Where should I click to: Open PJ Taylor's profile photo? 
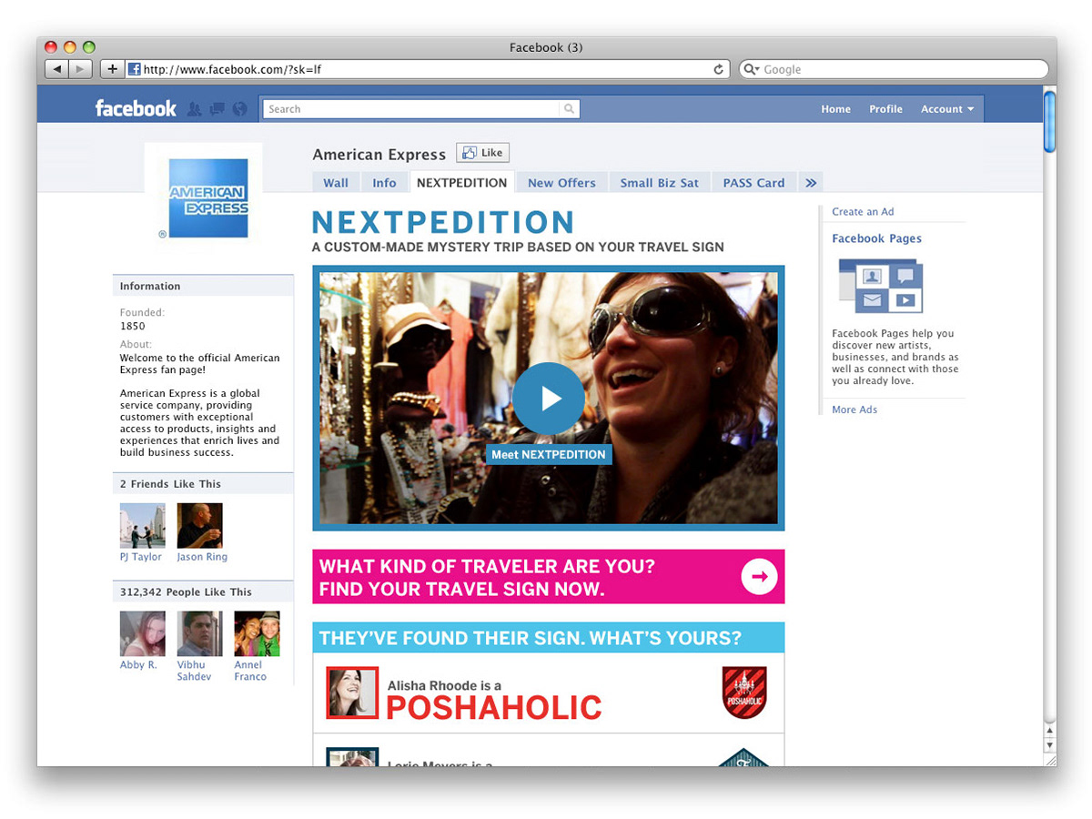(143, 525)
